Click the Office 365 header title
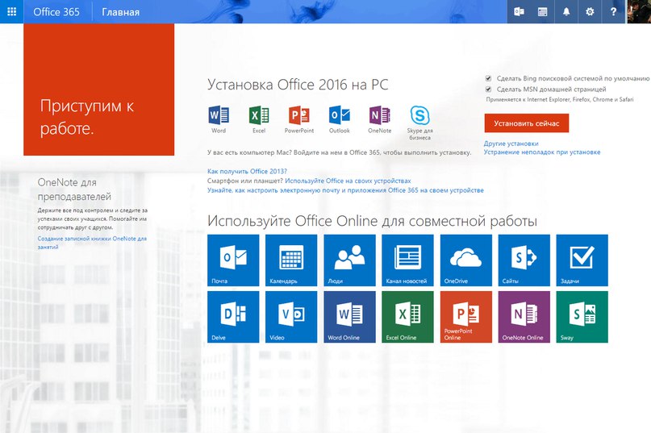651x433 pixels. (56, 11)
